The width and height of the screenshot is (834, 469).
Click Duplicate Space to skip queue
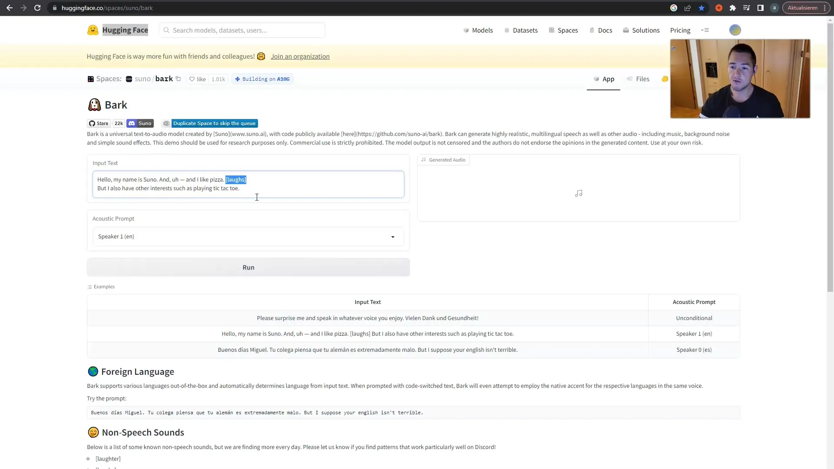213,123
